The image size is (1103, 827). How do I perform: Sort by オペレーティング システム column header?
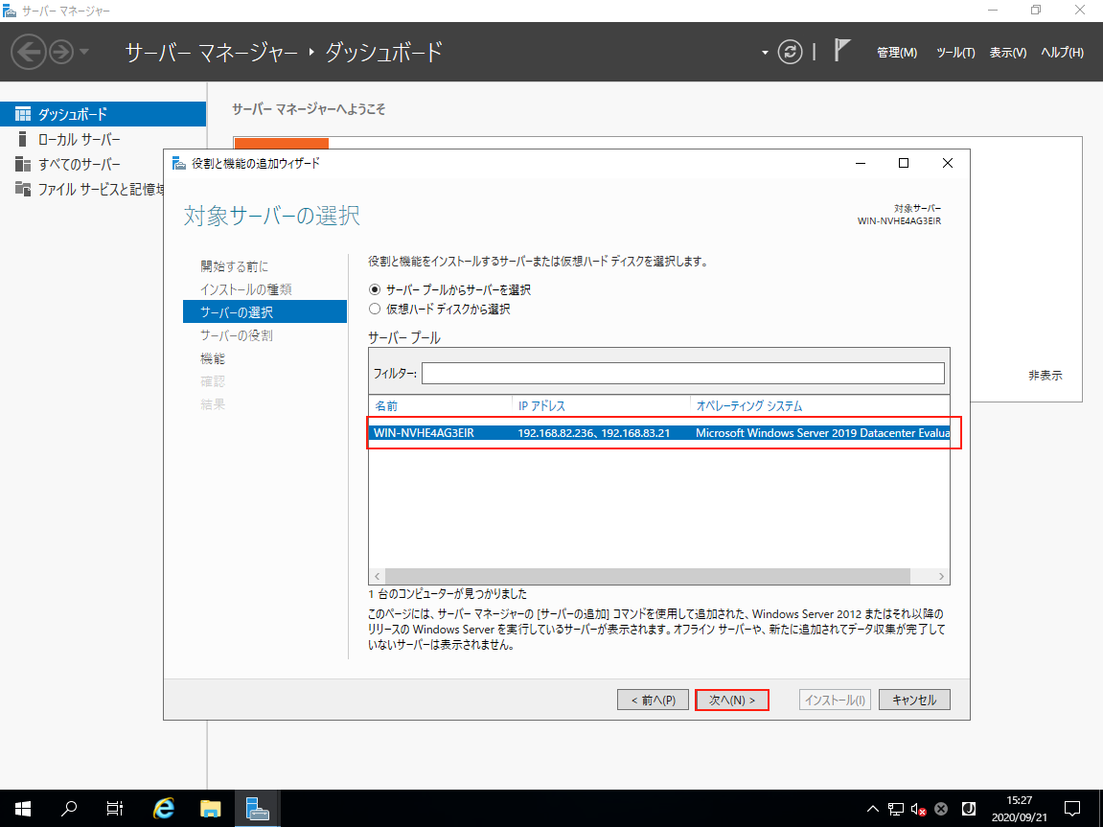pyautogui.click(x=749, y=405)
